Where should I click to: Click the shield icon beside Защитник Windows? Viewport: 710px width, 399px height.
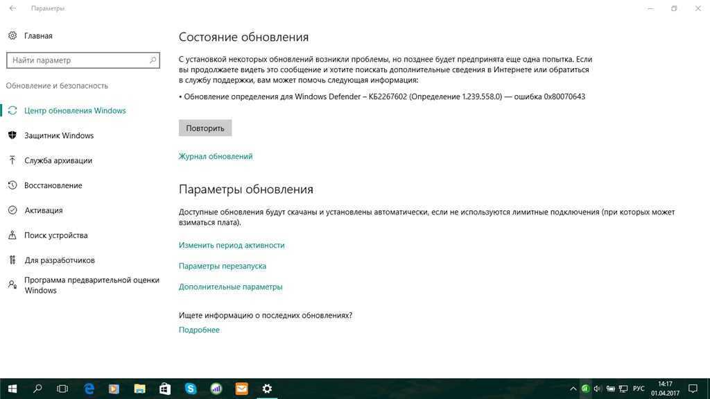12,135
